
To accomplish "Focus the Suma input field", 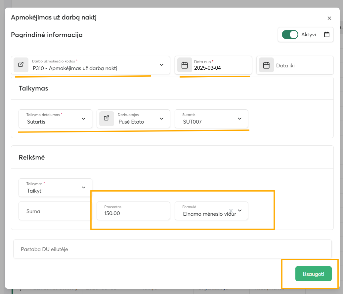I will click(x=55, y=211).
